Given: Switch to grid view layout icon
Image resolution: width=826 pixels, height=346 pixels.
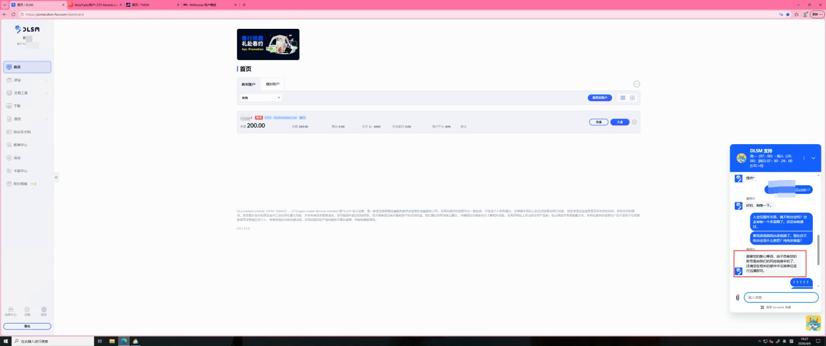Looking at the screenshot, I should pos(632,98).
